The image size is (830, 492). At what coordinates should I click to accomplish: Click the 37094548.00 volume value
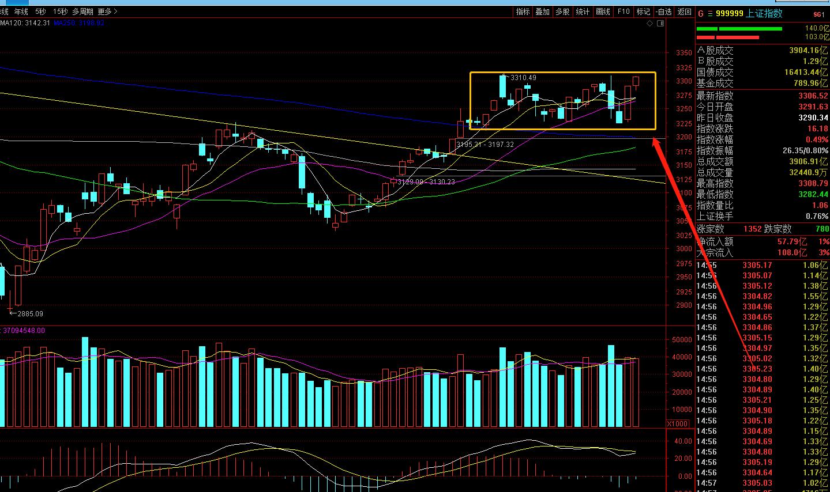tap(24, 331)
